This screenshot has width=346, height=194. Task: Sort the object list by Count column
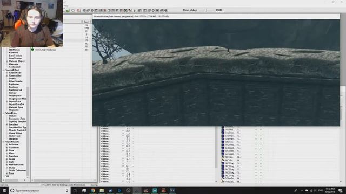point(86,22)
